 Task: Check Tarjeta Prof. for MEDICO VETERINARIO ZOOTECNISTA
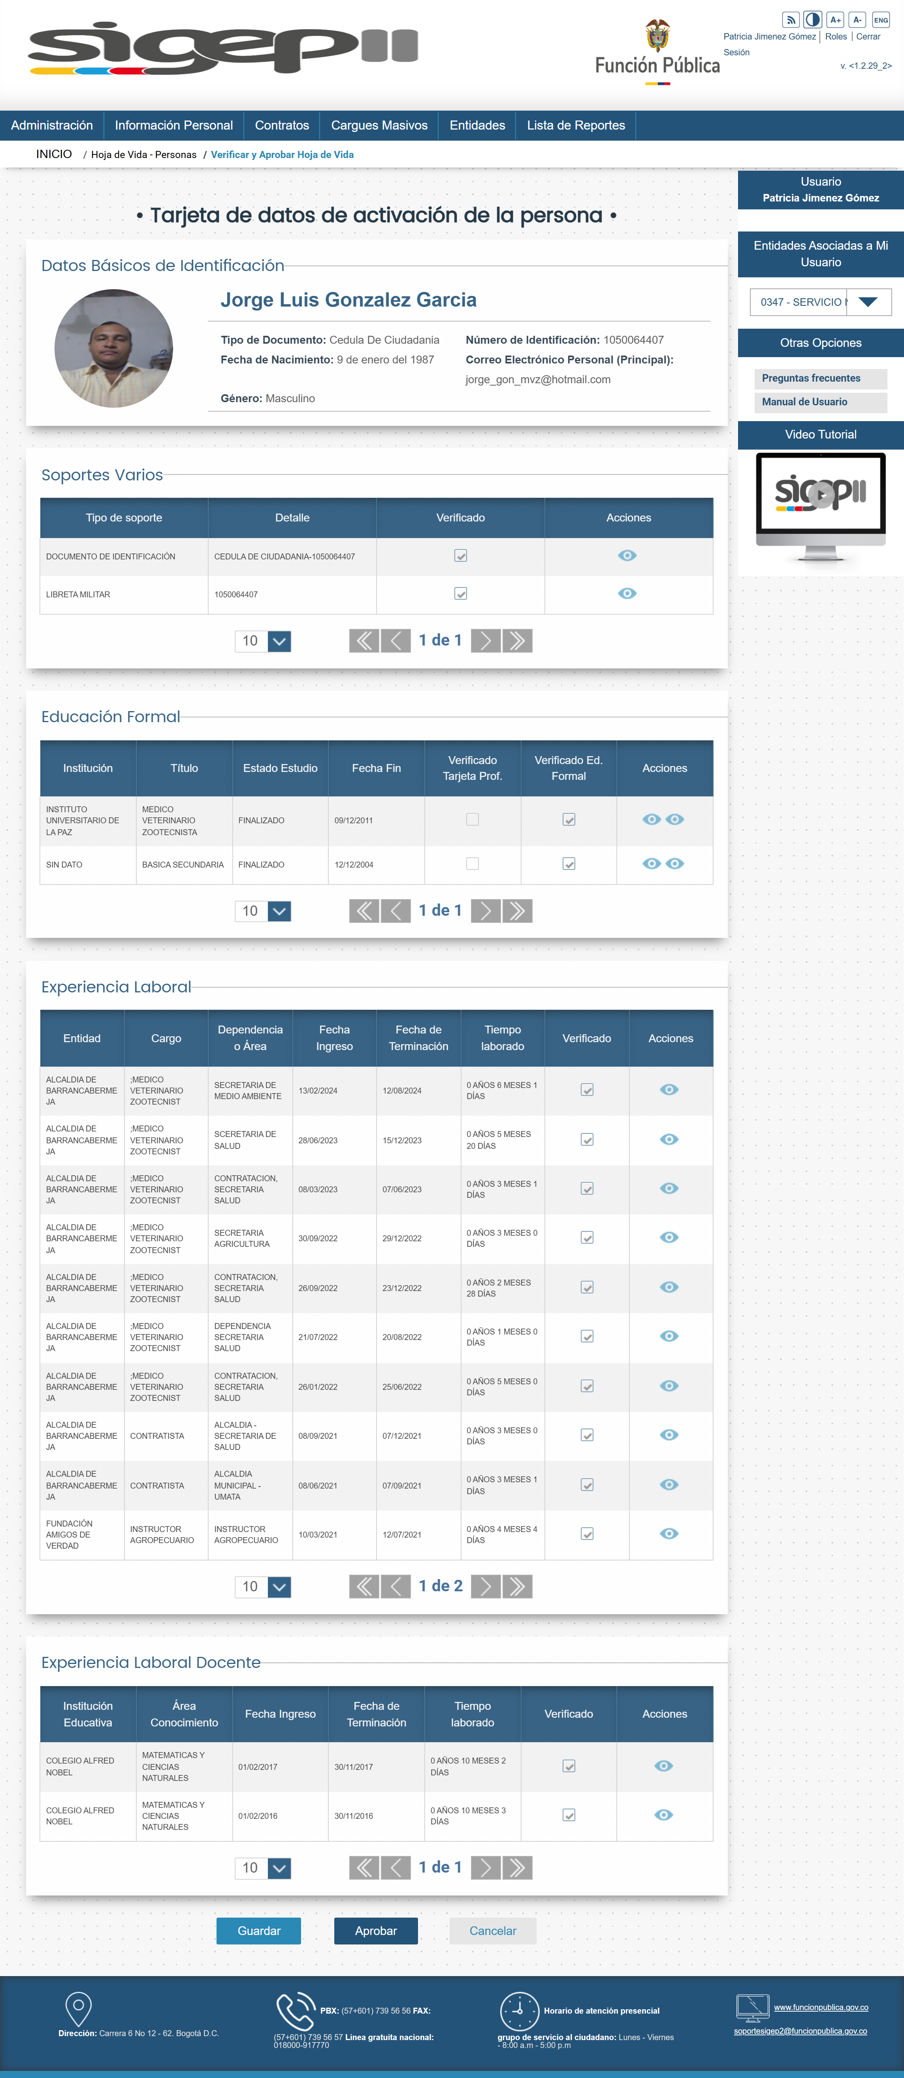click(x=473, y=820)
